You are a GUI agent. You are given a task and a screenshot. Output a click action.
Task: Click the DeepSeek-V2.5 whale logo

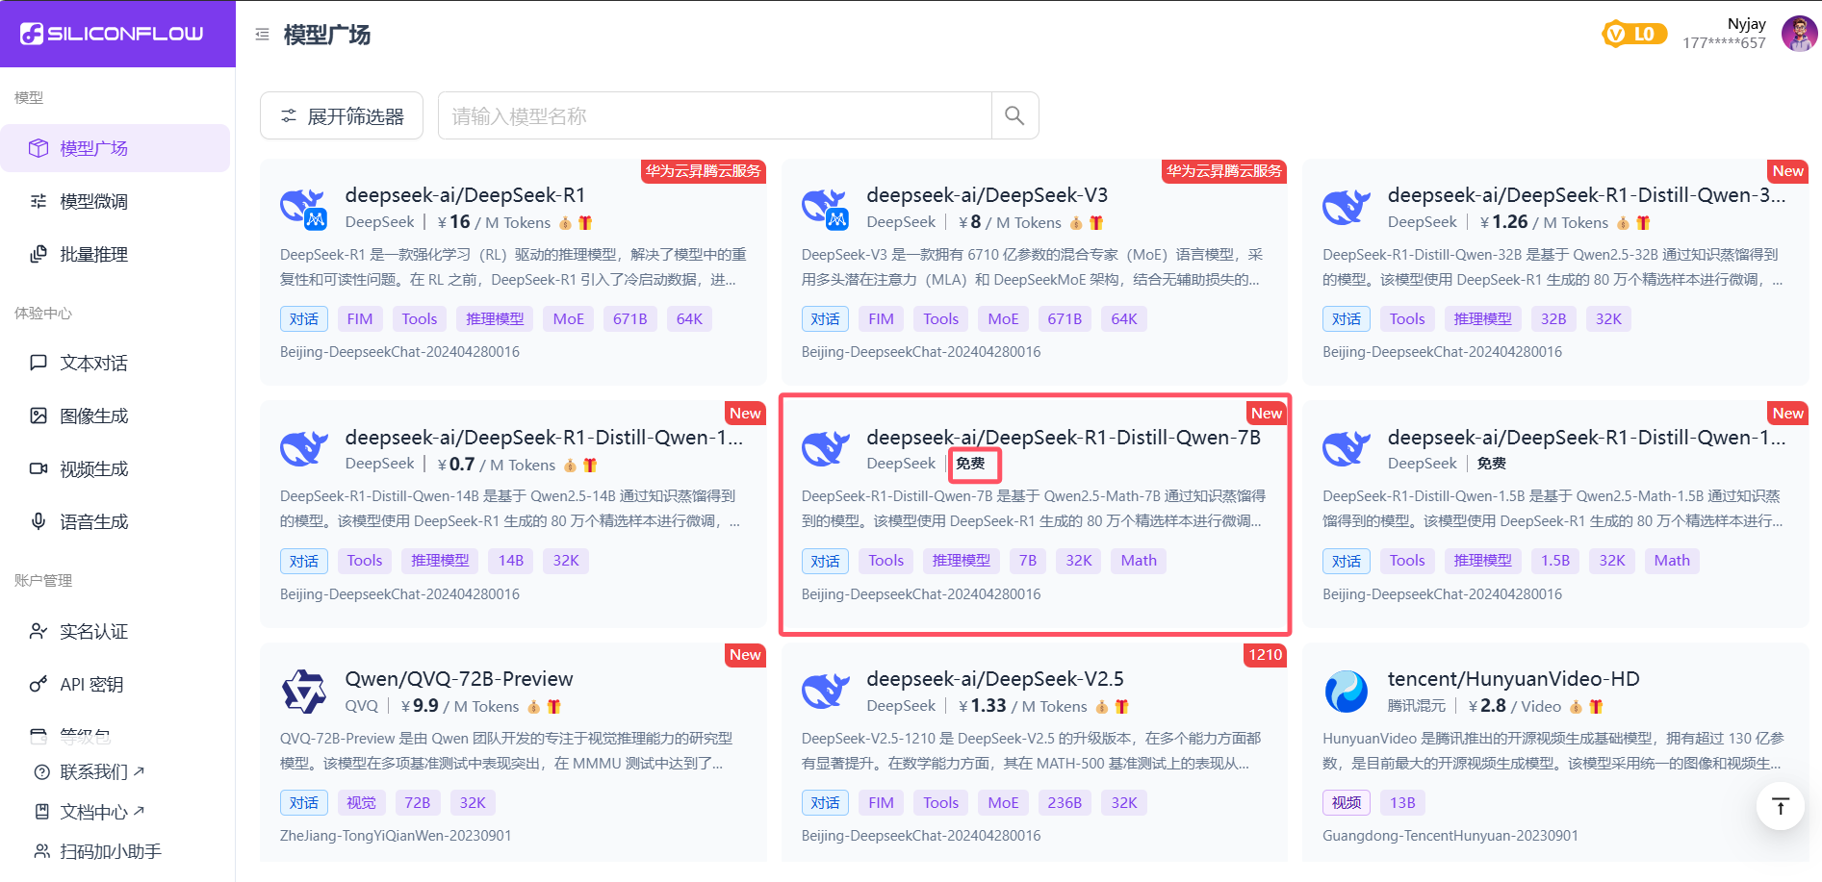click(826, 691)
